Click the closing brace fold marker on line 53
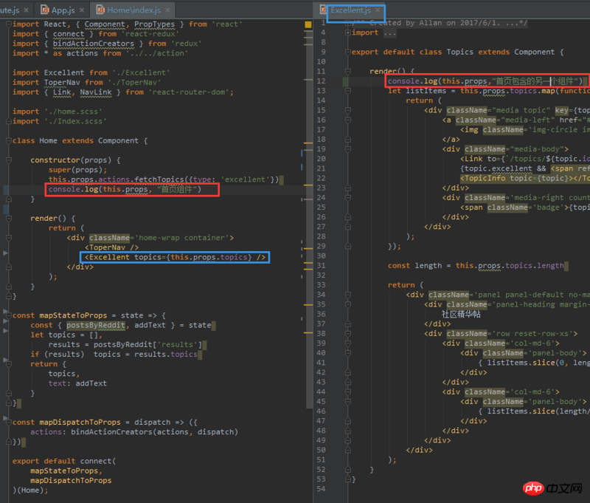The height and width of the screenshot is (503, 590). click(347, 479)
